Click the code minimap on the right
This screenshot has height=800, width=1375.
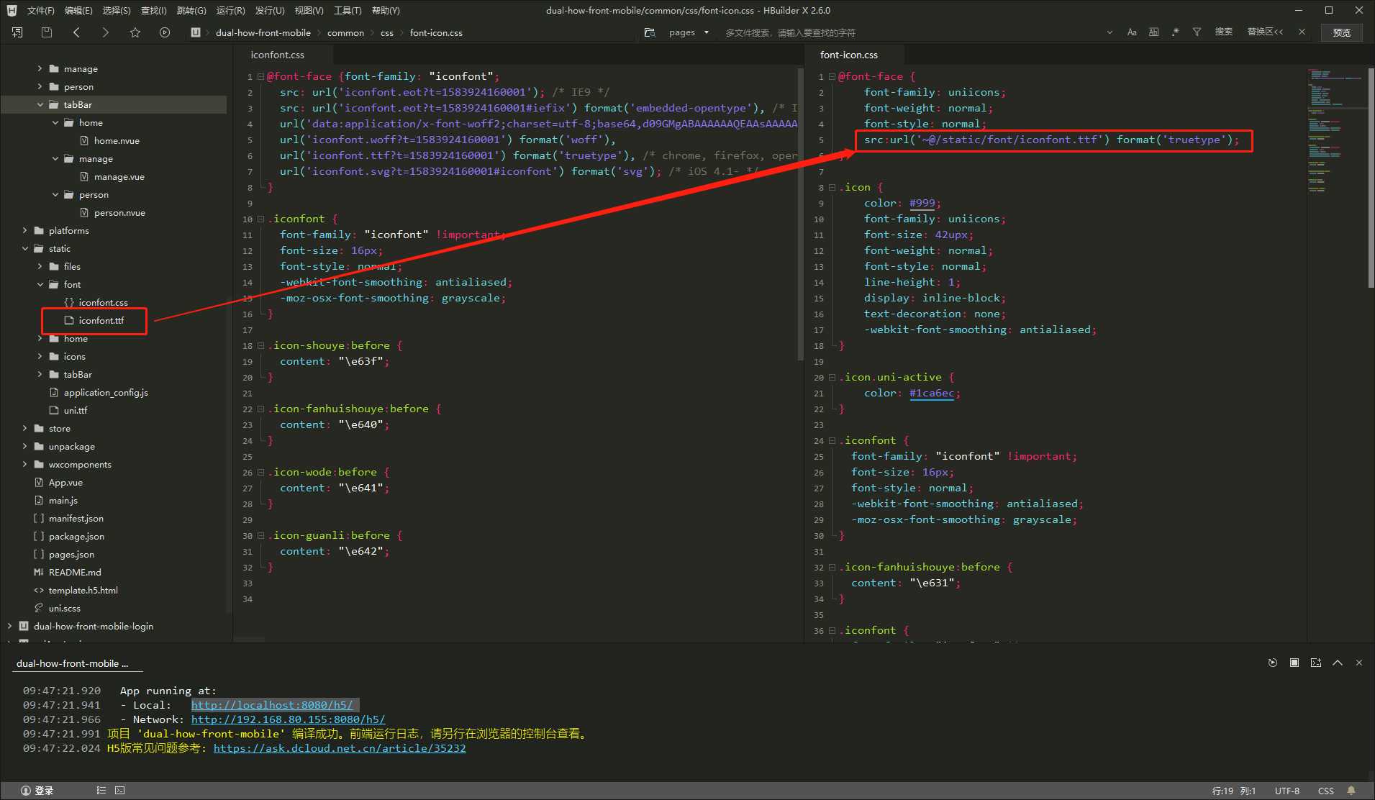(x=1336, y=129)
